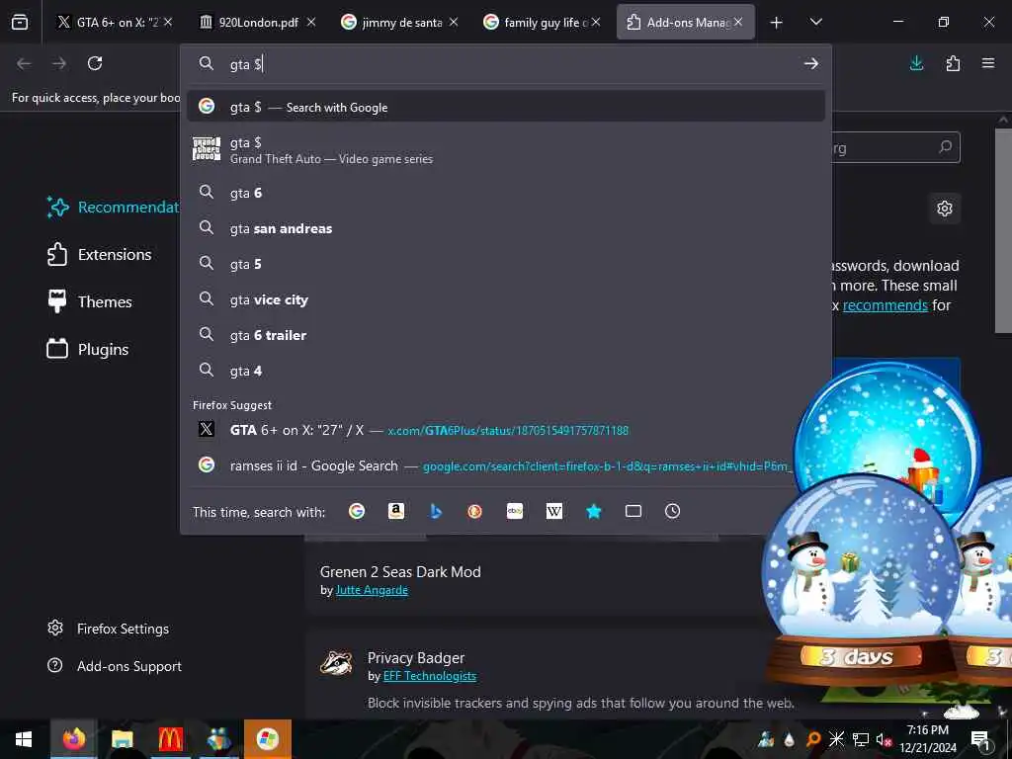This screenshot has height=759, width=1012.
Task: Search this time with Google
Action: [x=356, y=511]
